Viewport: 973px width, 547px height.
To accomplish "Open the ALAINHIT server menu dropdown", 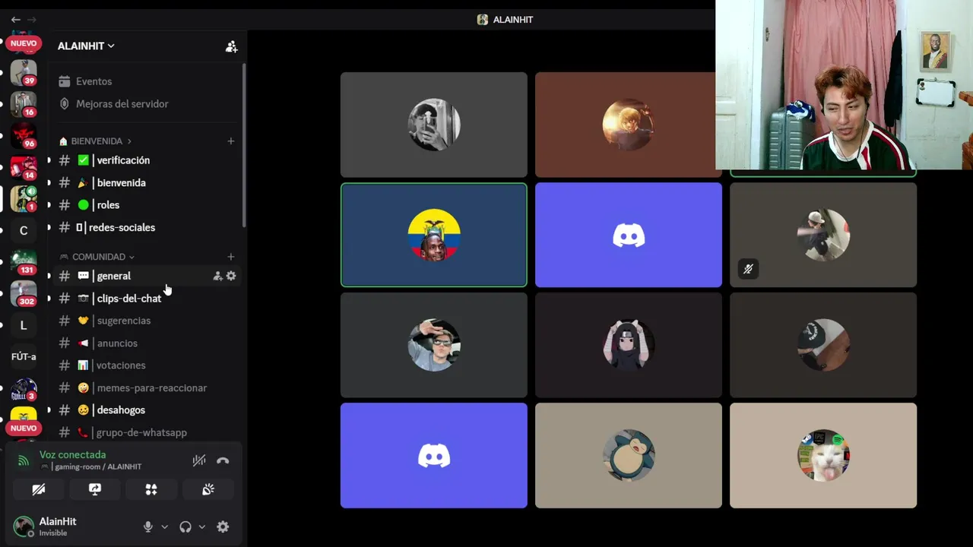I will coord(86,46).
